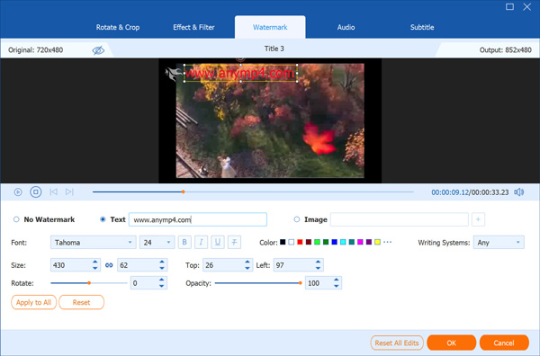Open more colors via ellipsis
The image size is (540, 356).
click(387, 242)
